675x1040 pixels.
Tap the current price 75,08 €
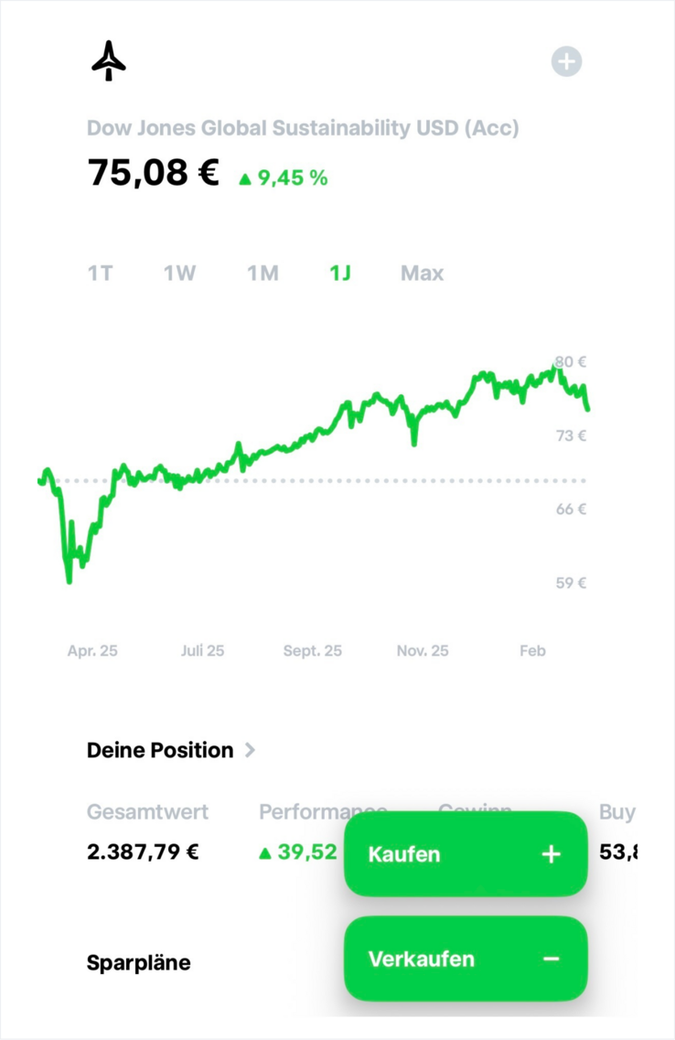point(154,172)
